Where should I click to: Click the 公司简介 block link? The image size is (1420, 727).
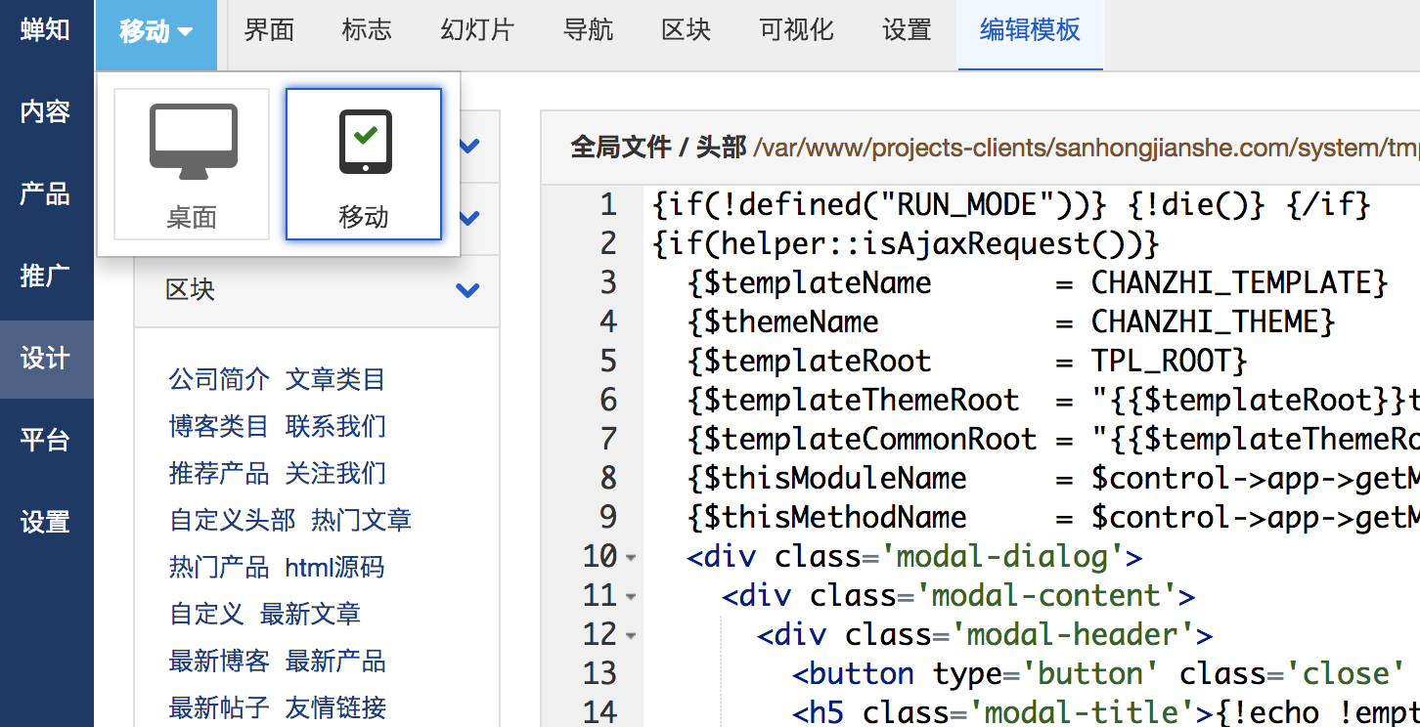(x=219, y=379)
